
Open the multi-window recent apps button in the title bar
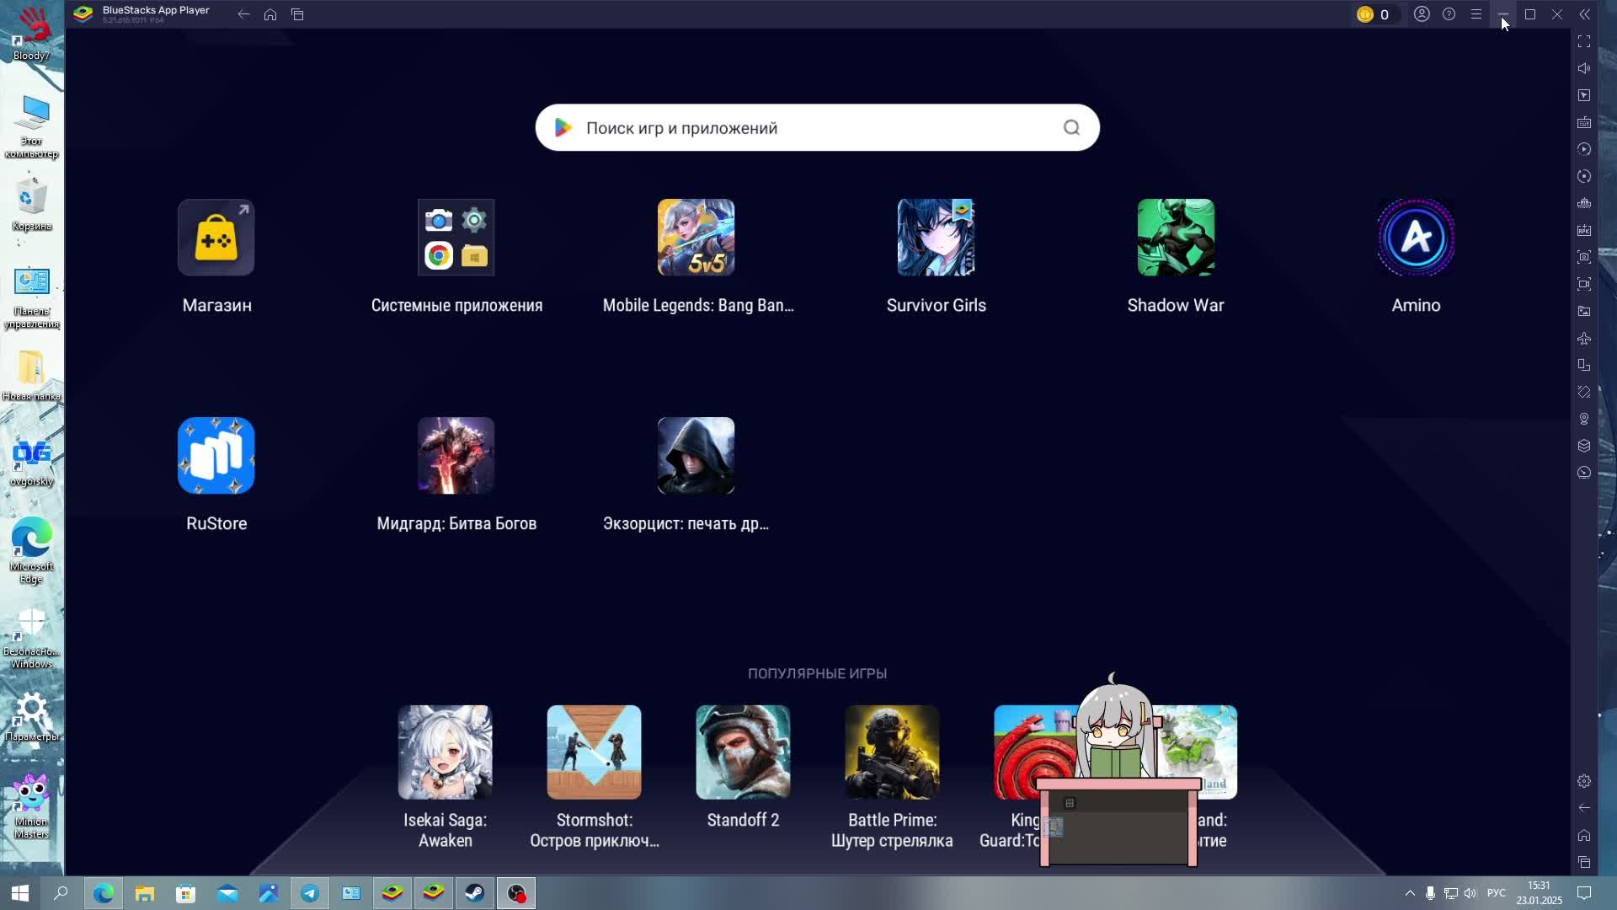[x=297, y=14]
